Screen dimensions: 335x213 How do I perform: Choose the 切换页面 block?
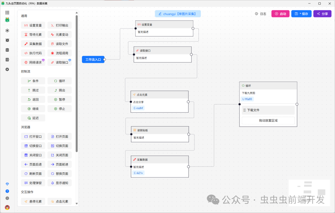60,146
